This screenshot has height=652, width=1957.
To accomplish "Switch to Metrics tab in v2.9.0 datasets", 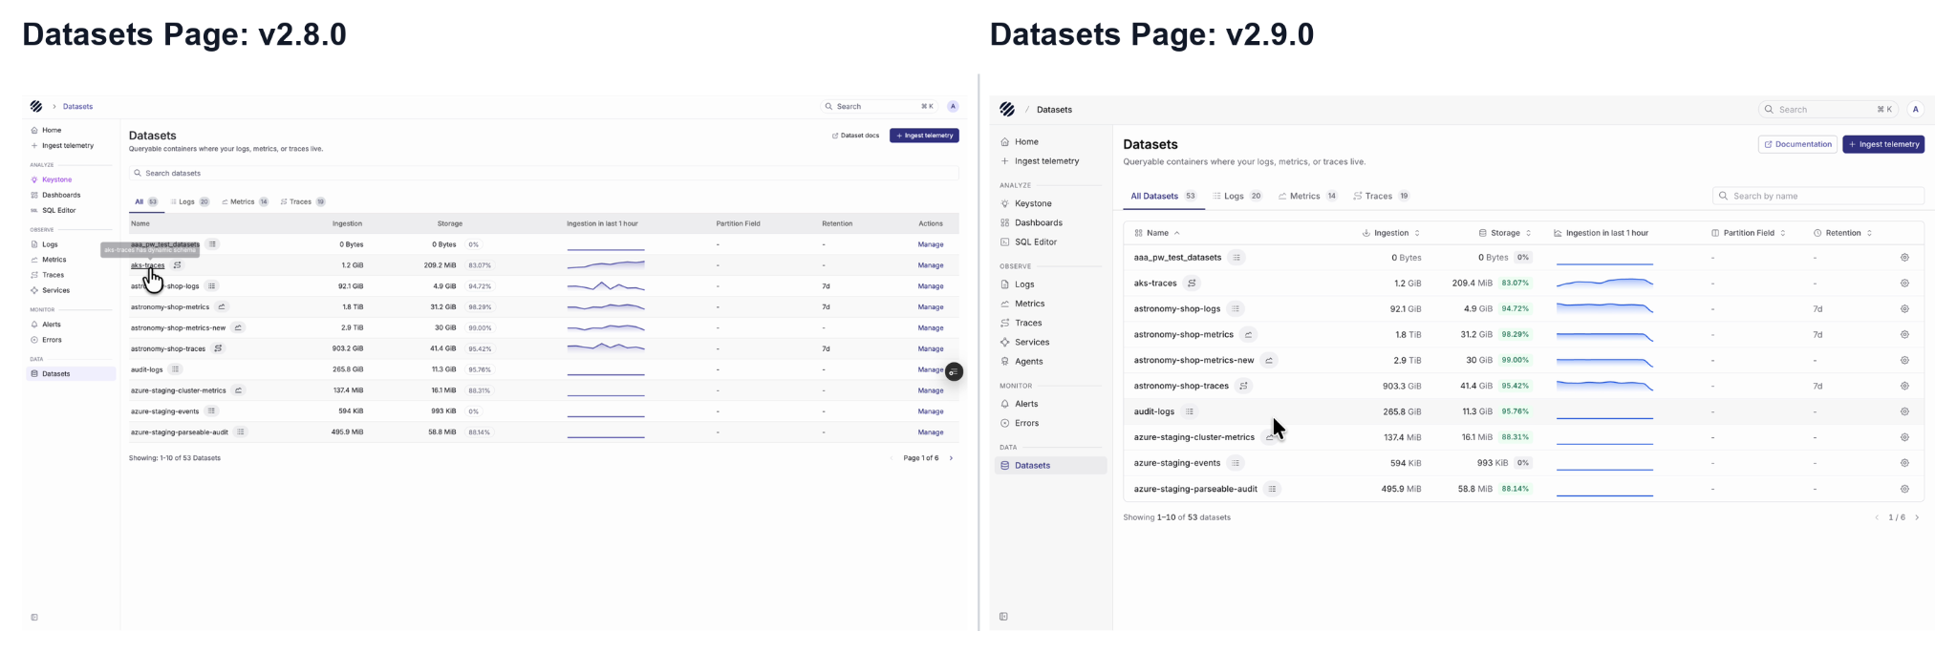I will (1308, 196).
